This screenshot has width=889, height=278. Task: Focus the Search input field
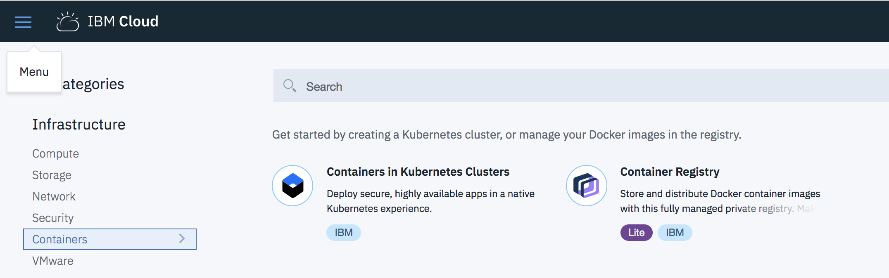pyautogui.click(x=581, y=86)
